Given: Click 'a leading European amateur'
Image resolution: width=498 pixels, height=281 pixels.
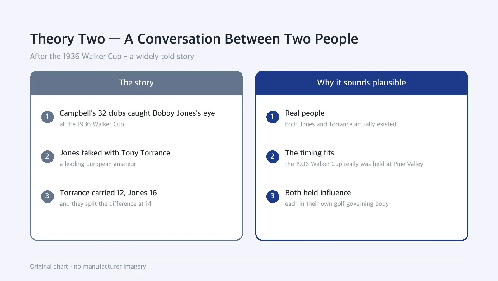Looking at the screenshot, I should [98, 164].
